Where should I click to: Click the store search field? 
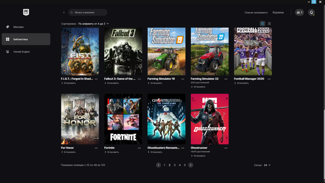tap(88, 12)
